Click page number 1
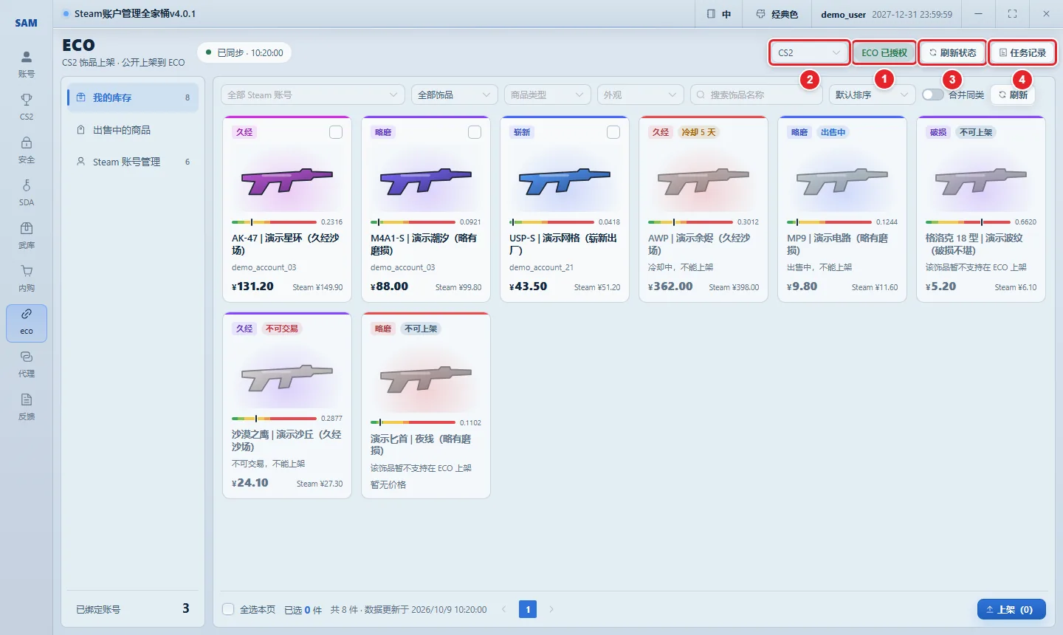 click(528, 609)
